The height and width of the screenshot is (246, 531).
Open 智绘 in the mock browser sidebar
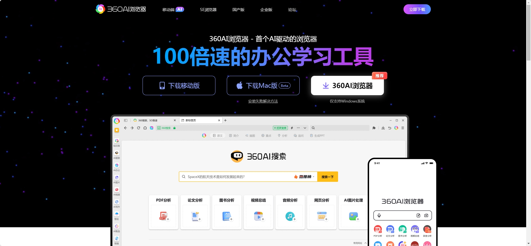[x=117, y=216]
